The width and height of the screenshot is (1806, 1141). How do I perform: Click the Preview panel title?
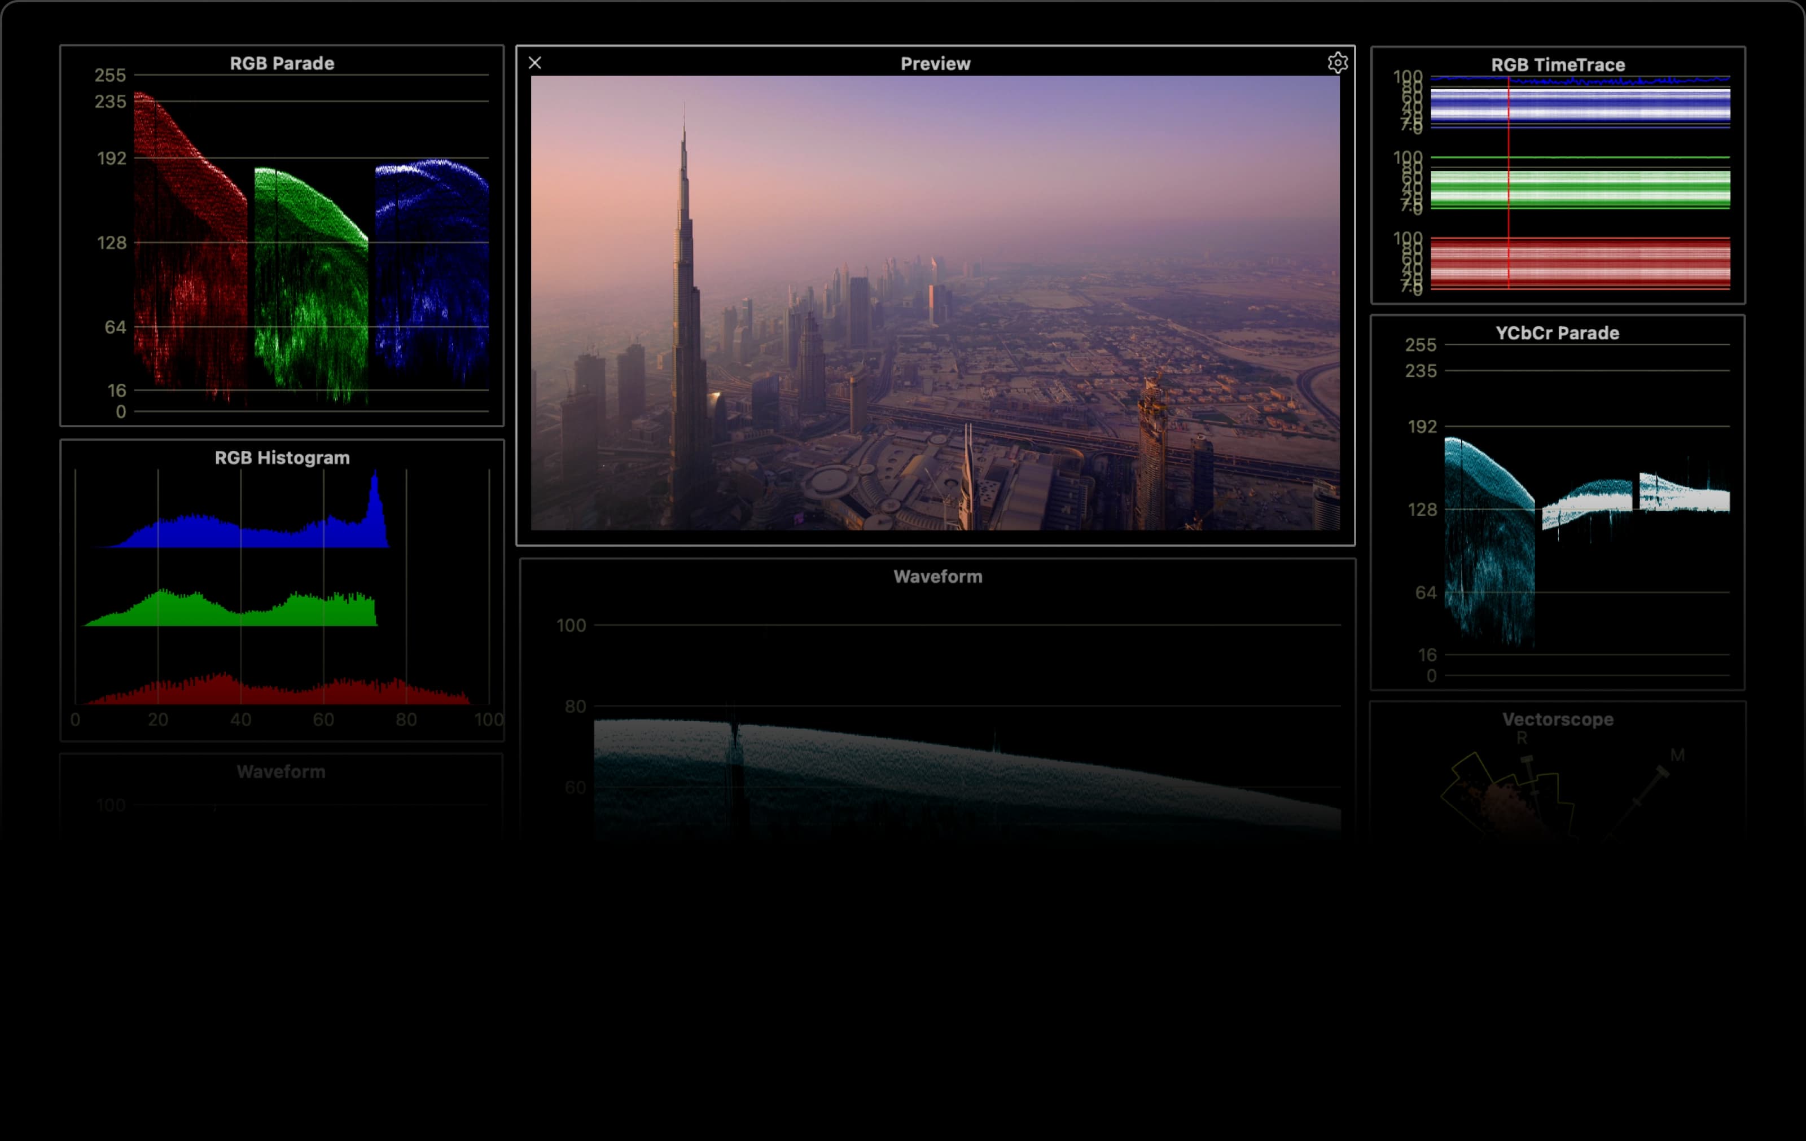[x=935, y=64]
